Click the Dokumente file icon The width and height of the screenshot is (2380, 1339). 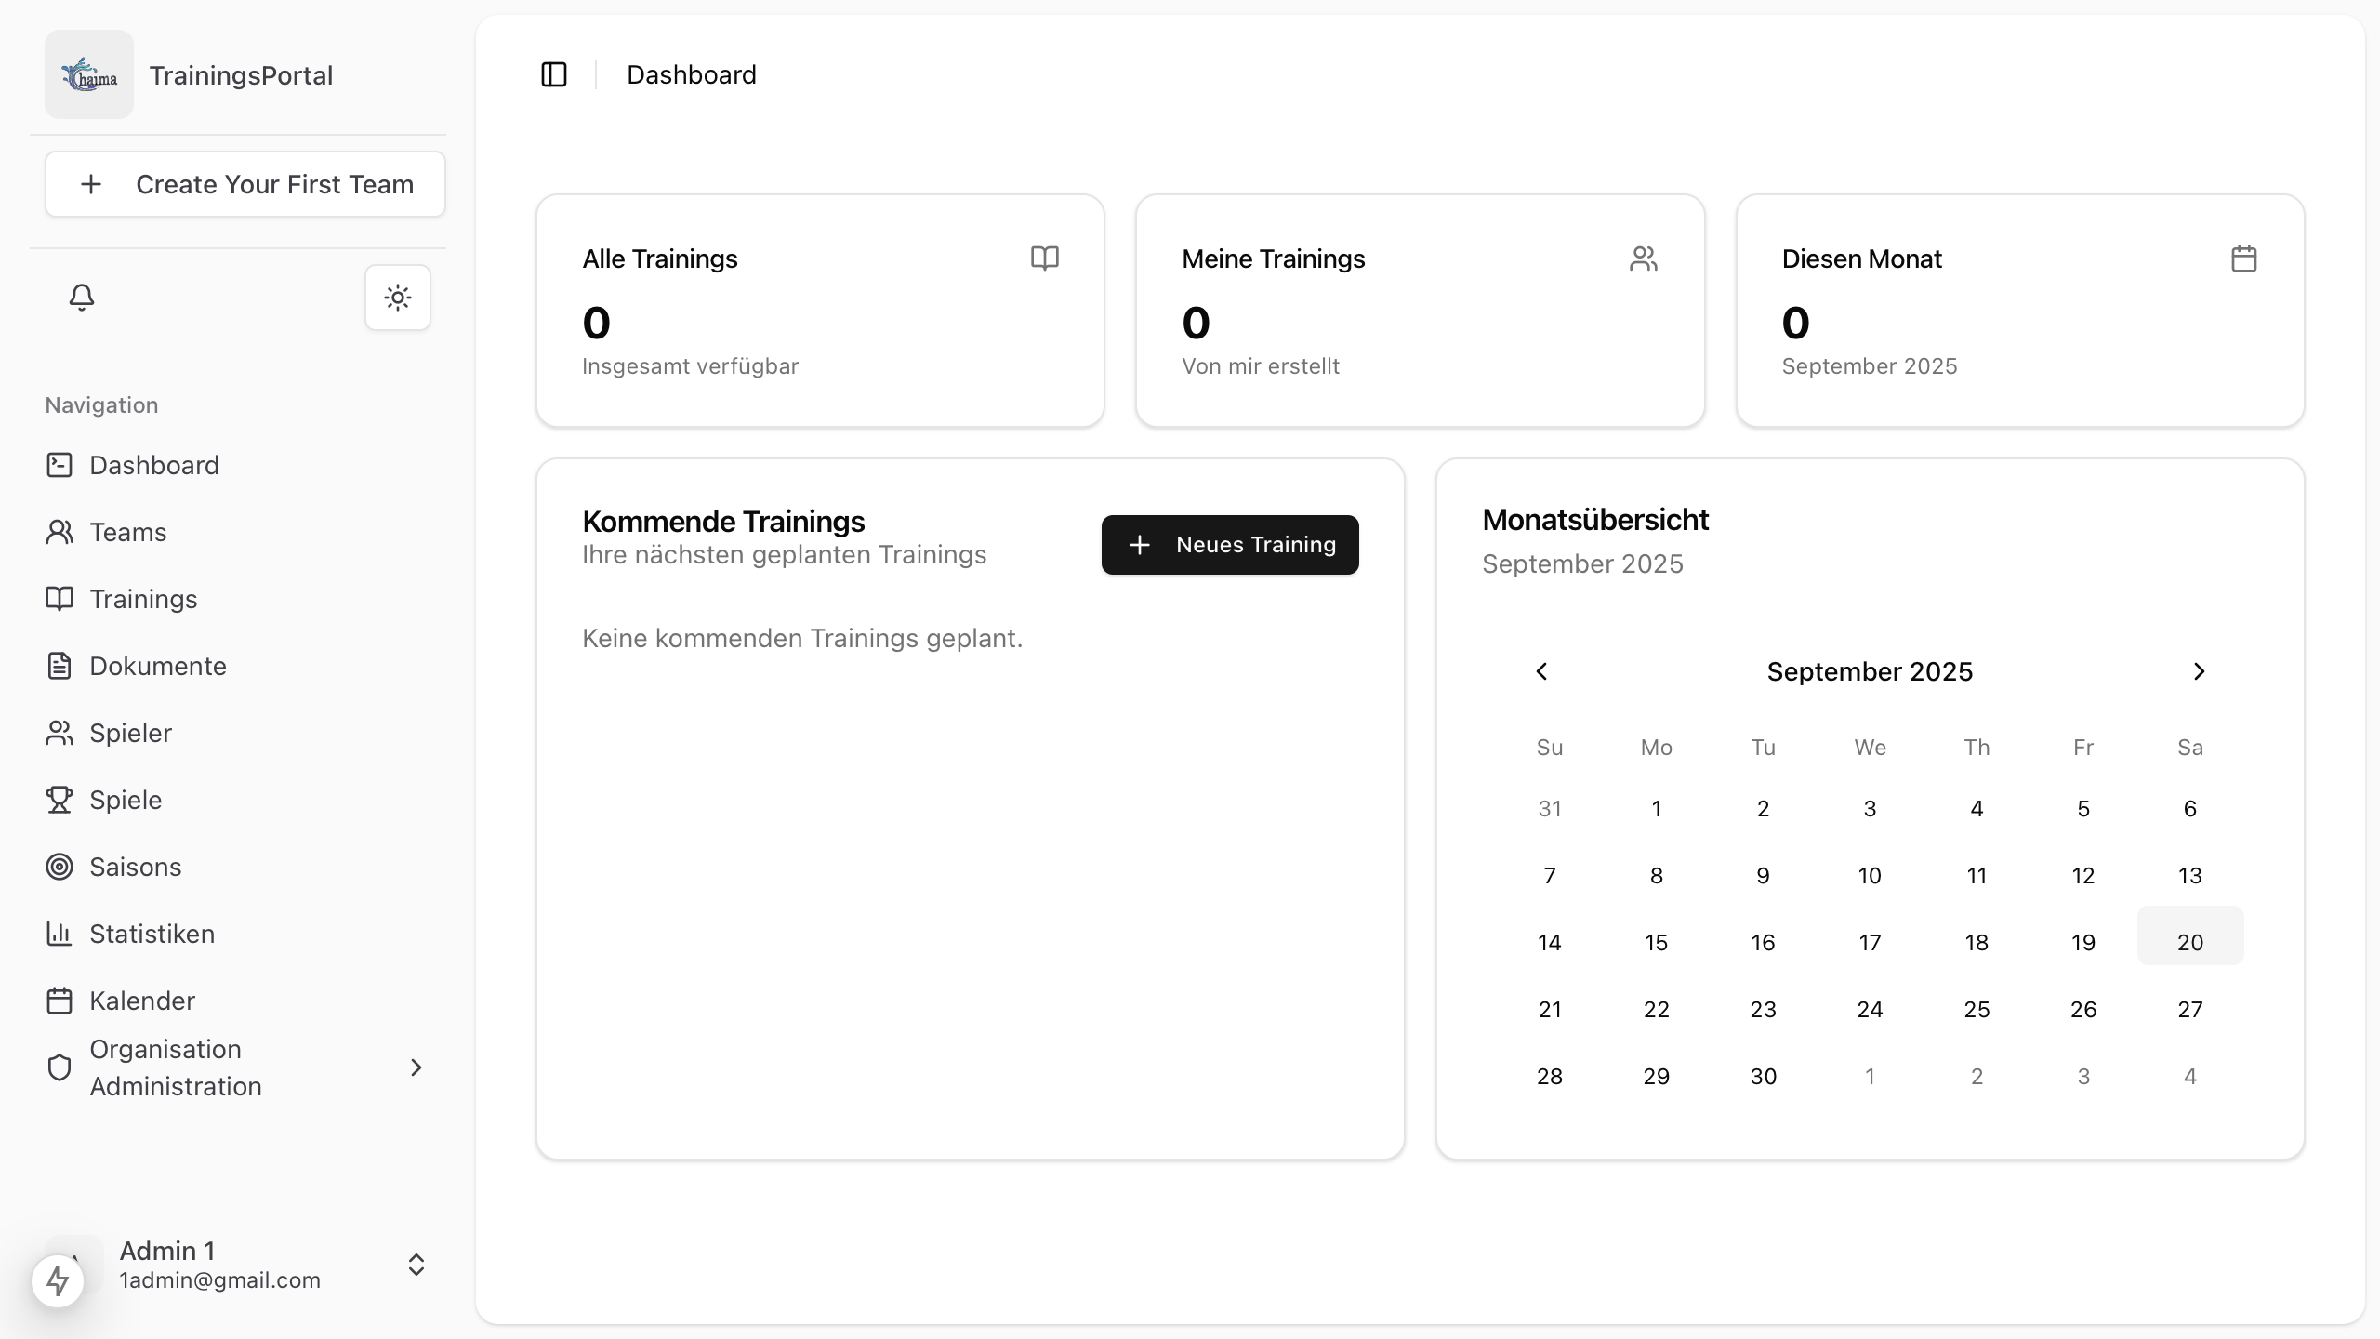click(x=59, y=666)
